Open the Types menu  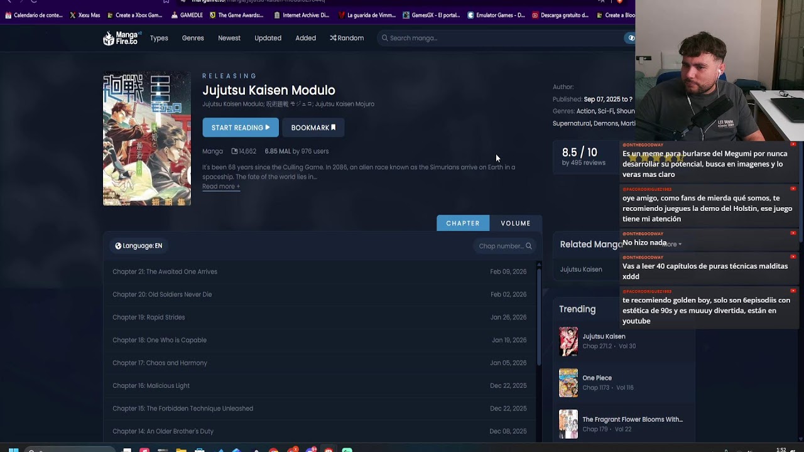point(159,38)
